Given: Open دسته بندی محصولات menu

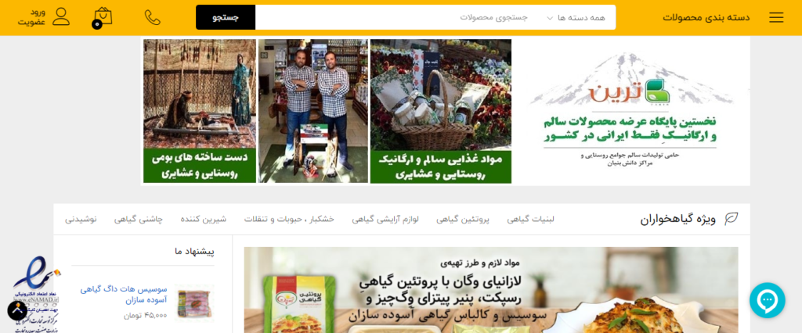Looking at the screenshot, I should pyautogui.click(x=706, y=17).
